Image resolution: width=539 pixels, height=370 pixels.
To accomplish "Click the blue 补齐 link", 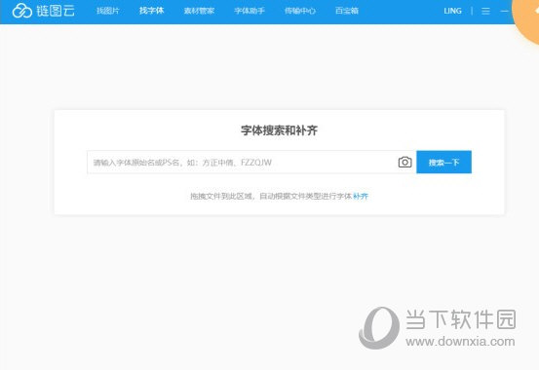I will 361,196.
